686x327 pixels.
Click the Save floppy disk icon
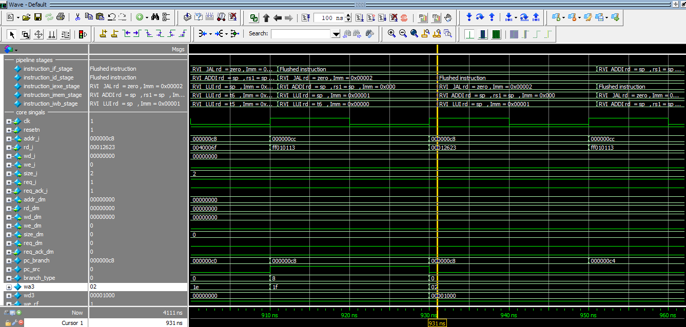pyautogui.click(x=38, y=17)
